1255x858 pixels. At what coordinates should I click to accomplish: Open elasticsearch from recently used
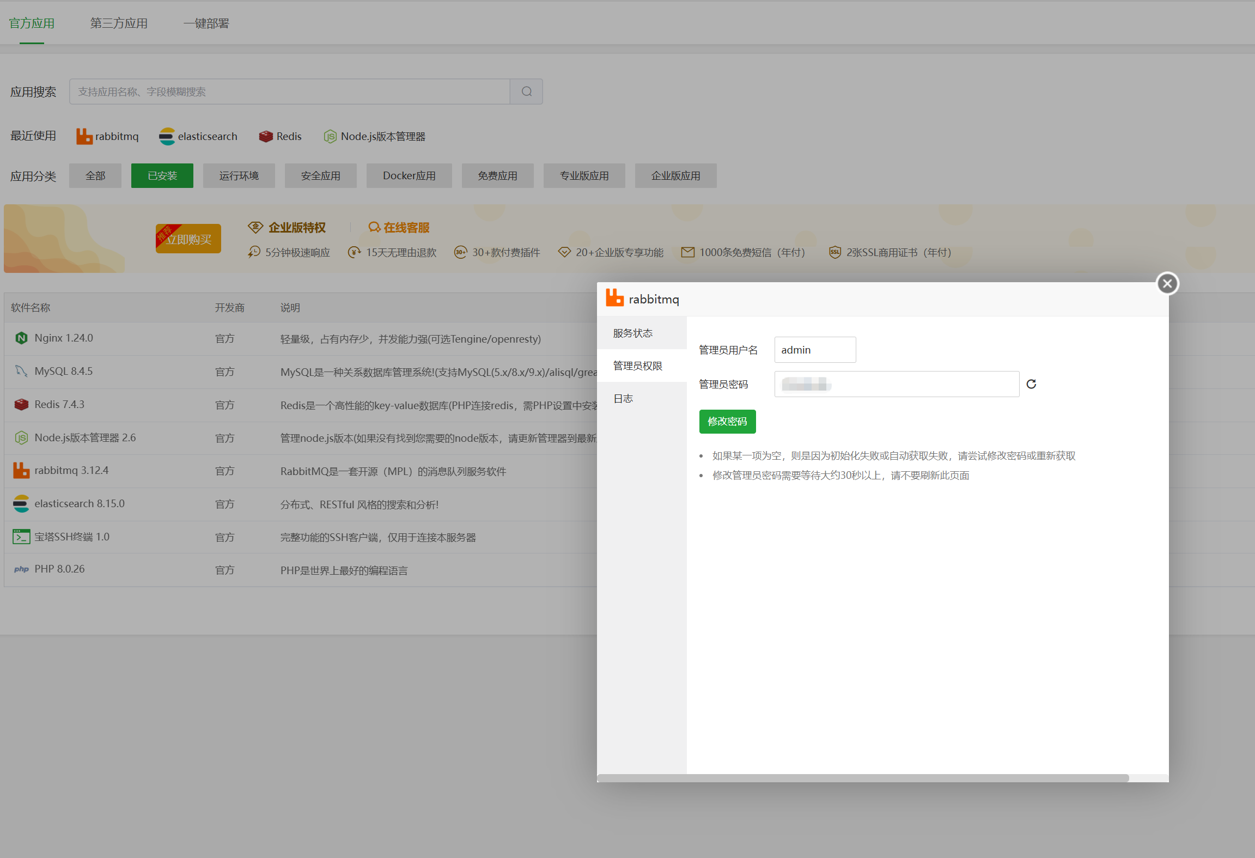point(198,136)
